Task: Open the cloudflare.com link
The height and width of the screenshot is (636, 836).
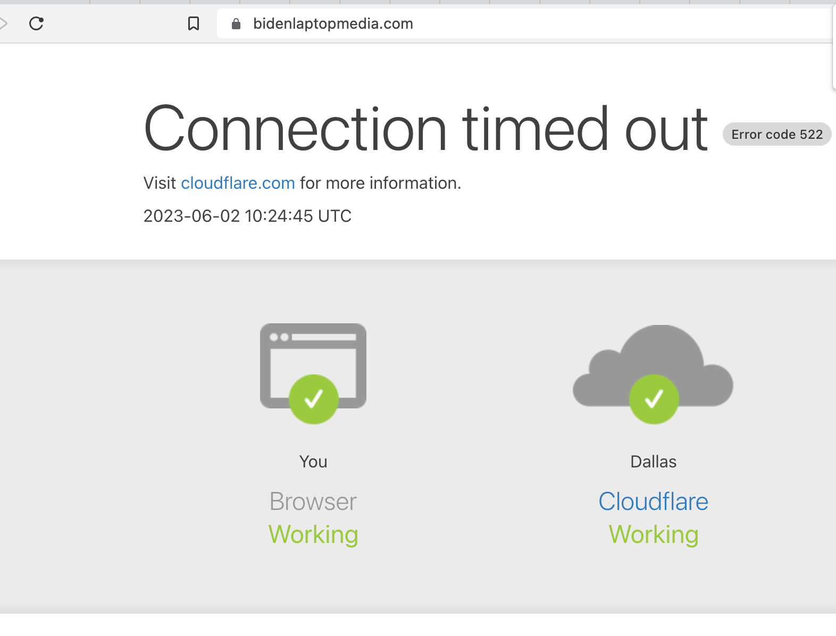Action: point(238,183)
